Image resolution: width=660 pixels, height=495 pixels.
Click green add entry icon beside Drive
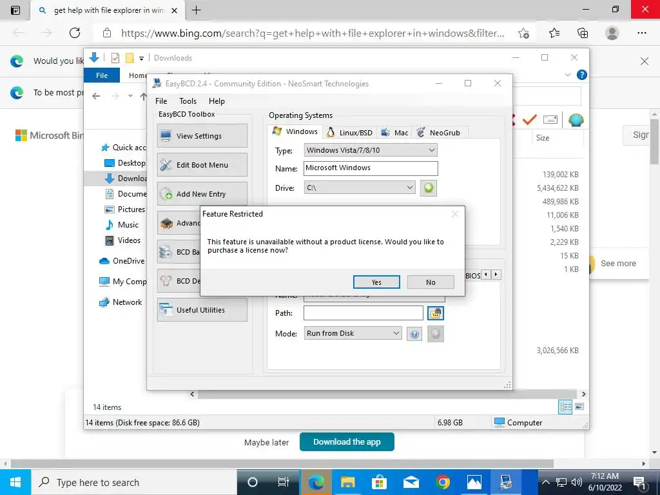point(428,188)
